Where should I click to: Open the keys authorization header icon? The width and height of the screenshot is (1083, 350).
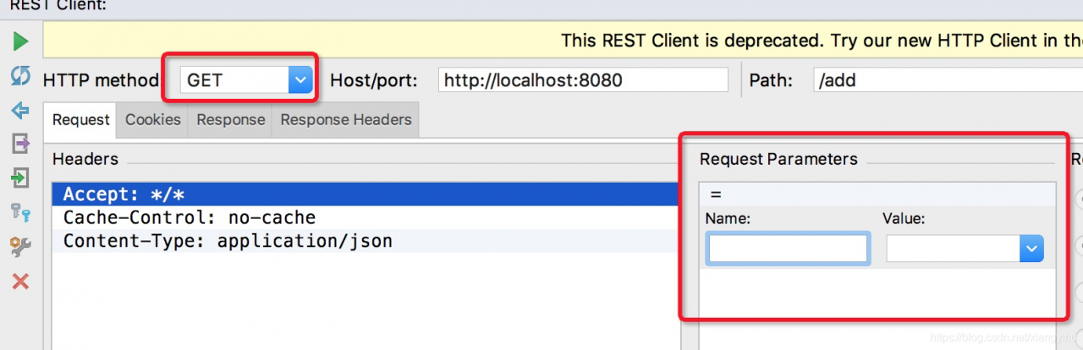tap(21, 212)
